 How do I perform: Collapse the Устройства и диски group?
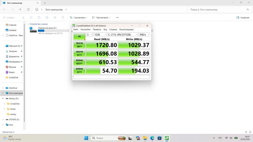[28, 24]
